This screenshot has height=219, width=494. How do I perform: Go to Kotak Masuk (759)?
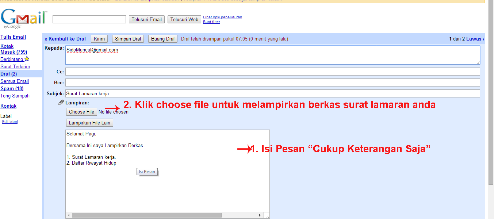point(14,49)
